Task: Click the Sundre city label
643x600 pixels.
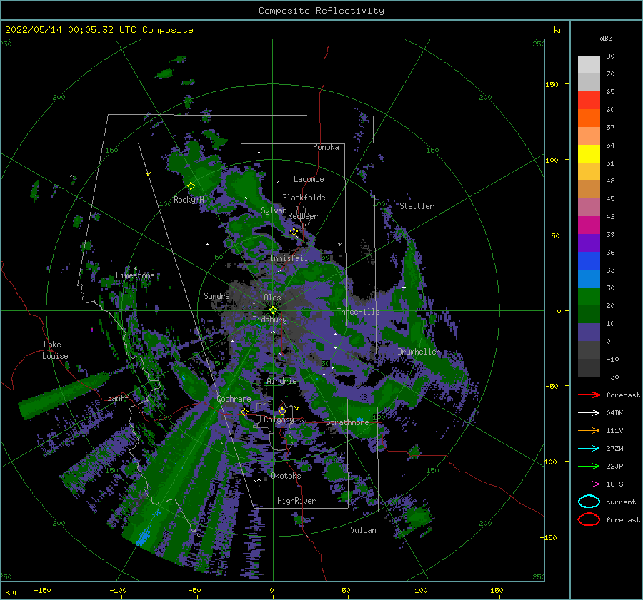Action: point(216,295)
